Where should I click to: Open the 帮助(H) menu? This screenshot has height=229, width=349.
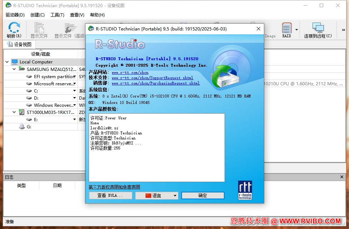(97, 15)
